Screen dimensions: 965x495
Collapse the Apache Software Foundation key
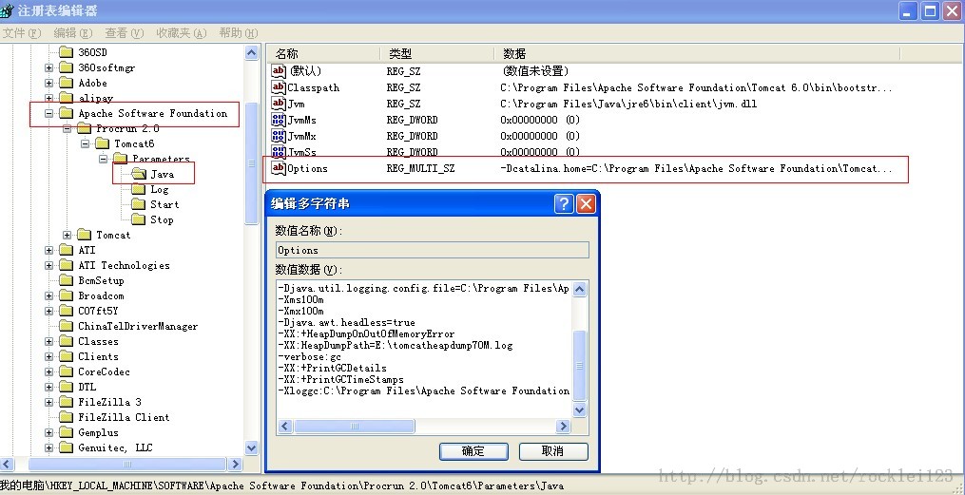tap(48, 113)
